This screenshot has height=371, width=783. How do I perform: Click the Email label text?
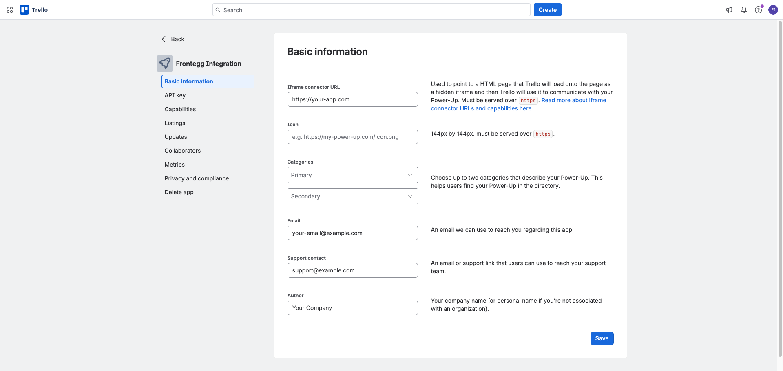[x=294, y=221]
